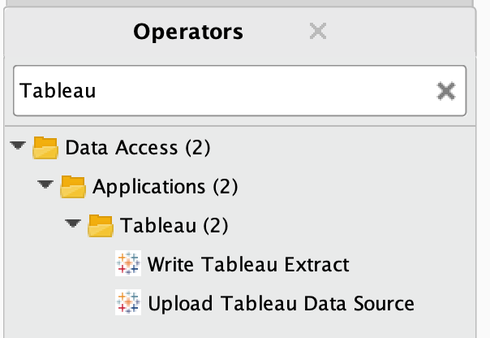Collapse the Applications subfolder arrow
The image size is (490, 338).
tap(46, 186)
